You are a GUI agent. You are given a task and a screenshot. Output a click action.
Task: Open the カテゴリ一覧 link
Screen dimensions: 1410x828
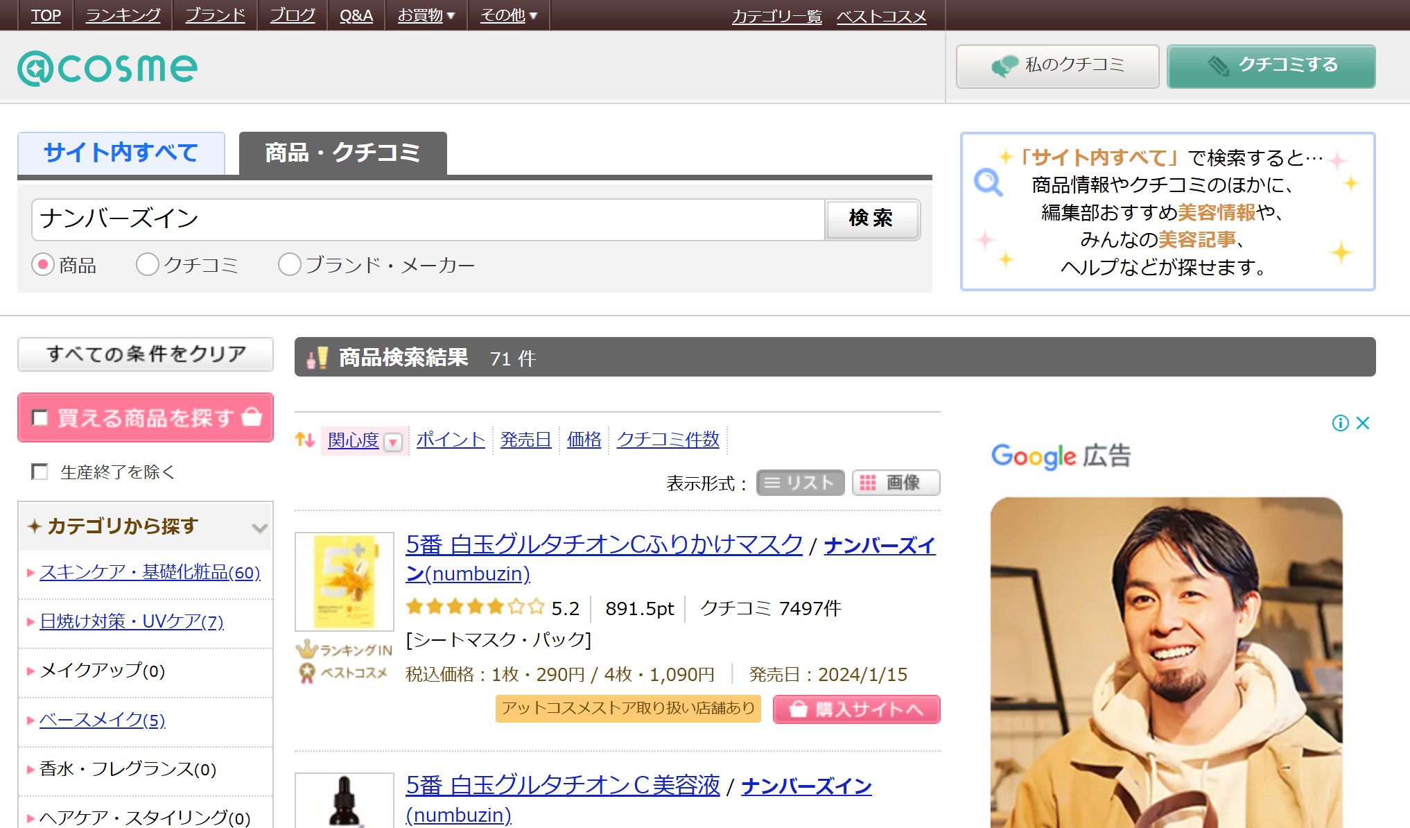777,16
